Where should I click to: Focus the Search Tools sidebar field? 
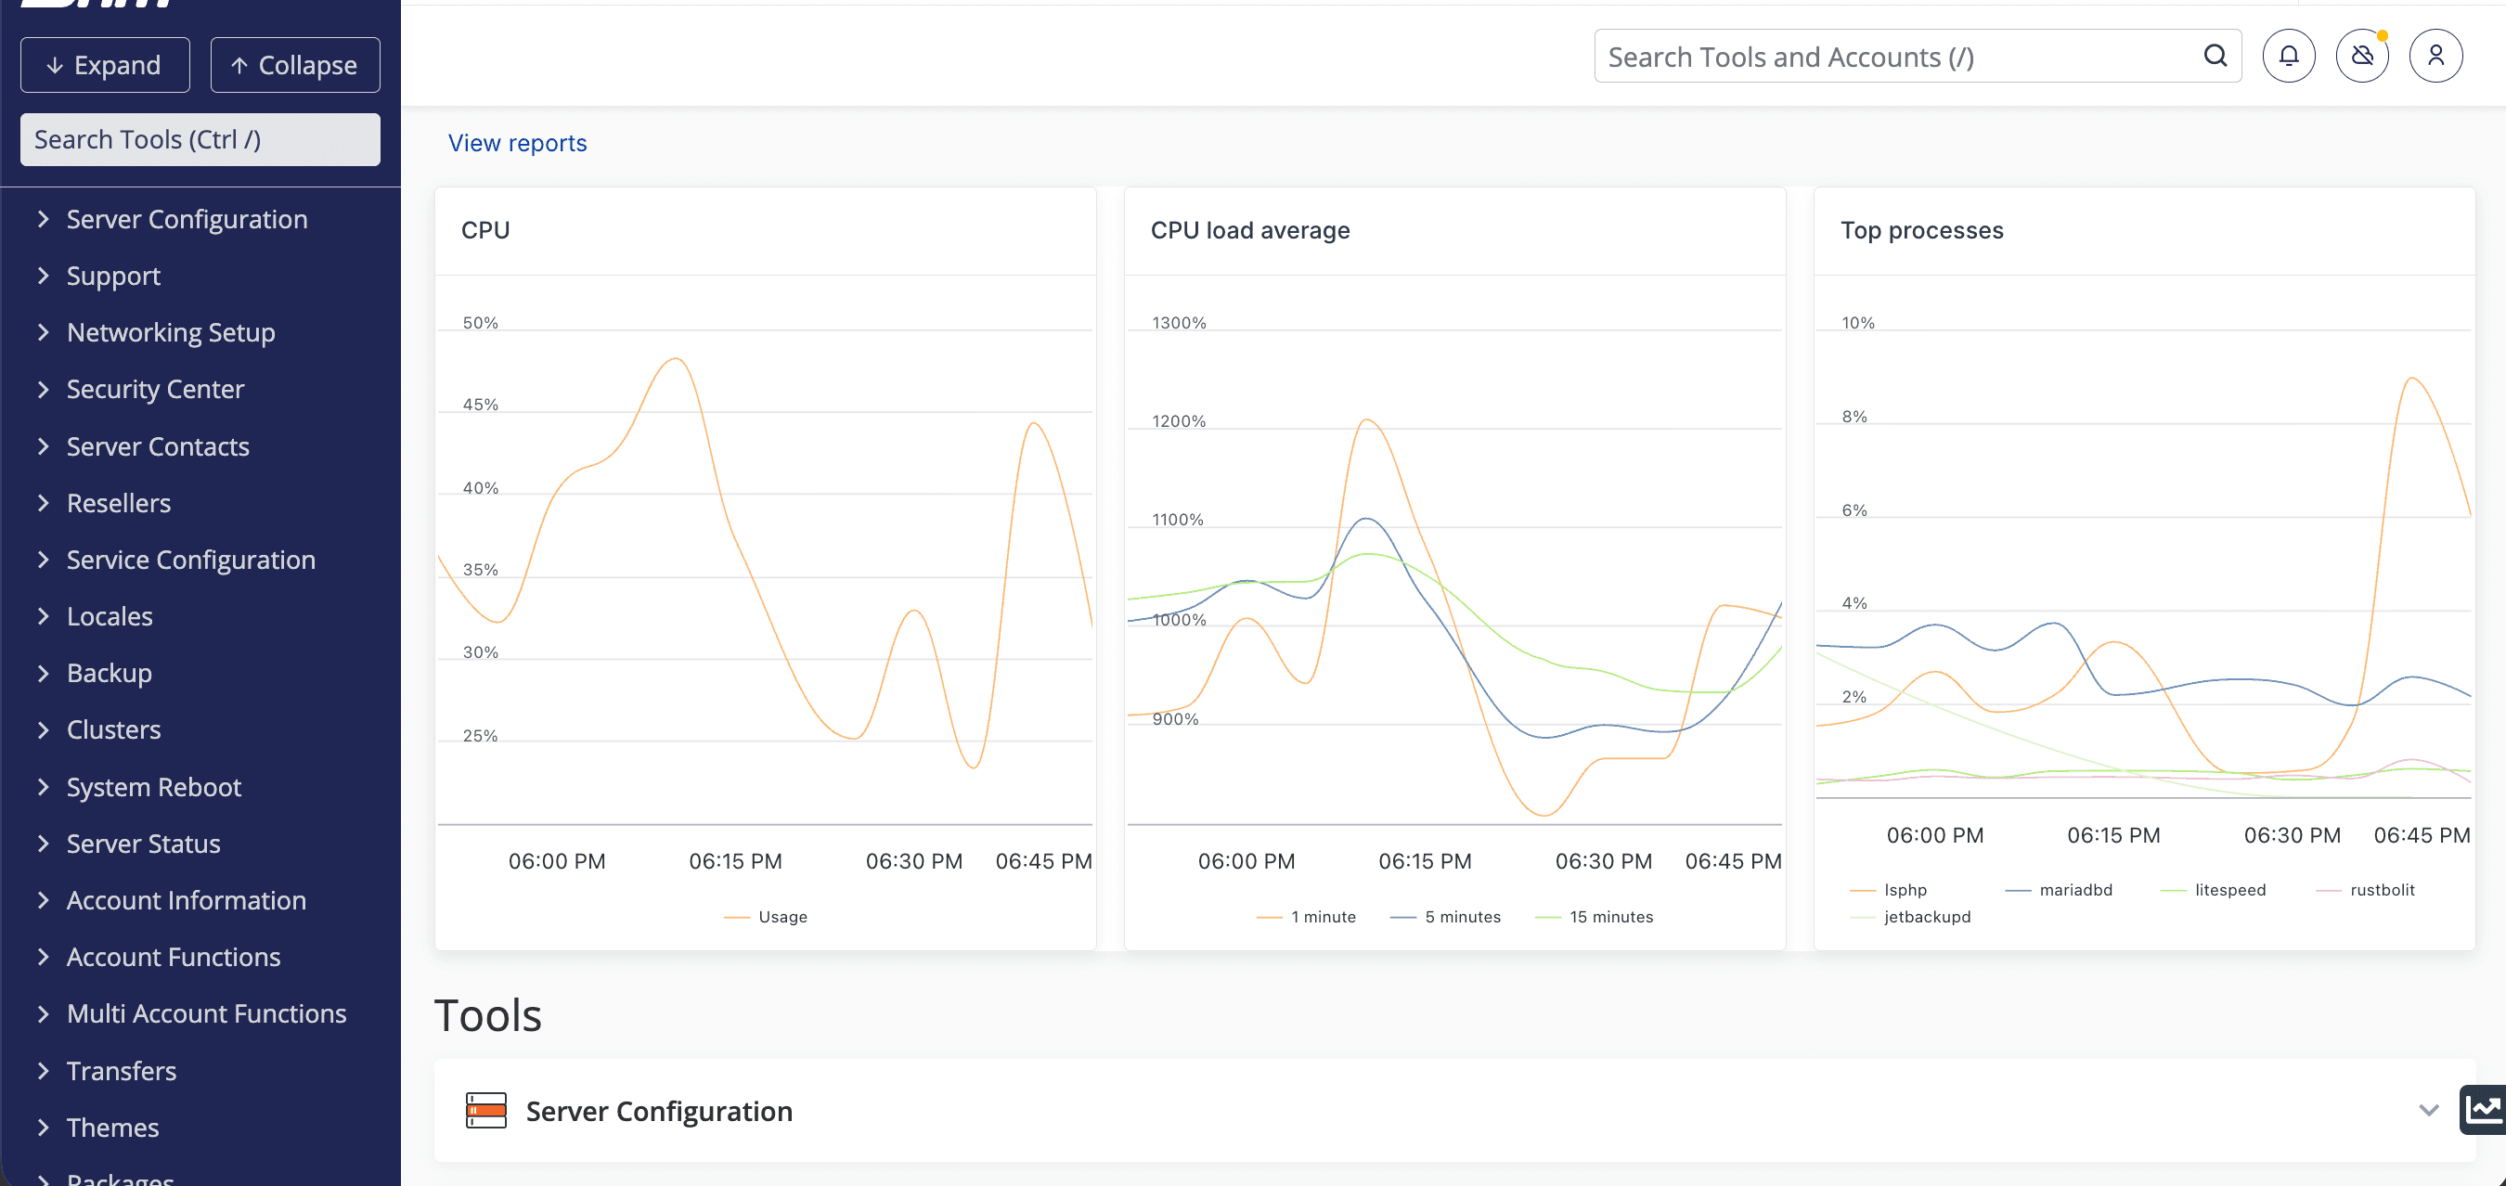(200, 139)
